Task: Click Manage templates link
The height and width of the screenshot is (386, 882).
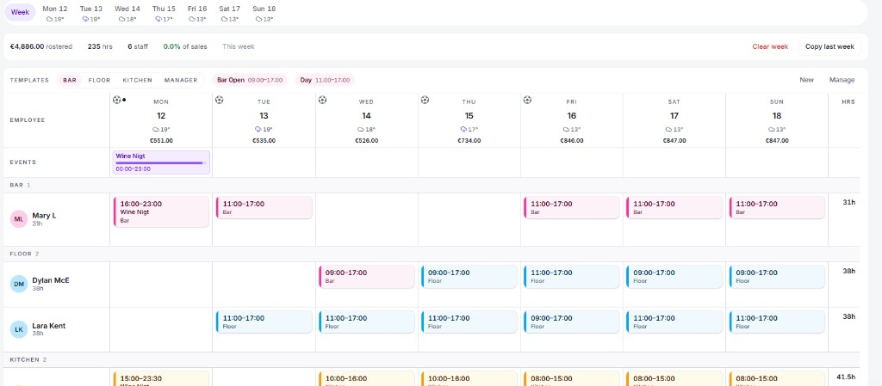Action: pos(842,80)
